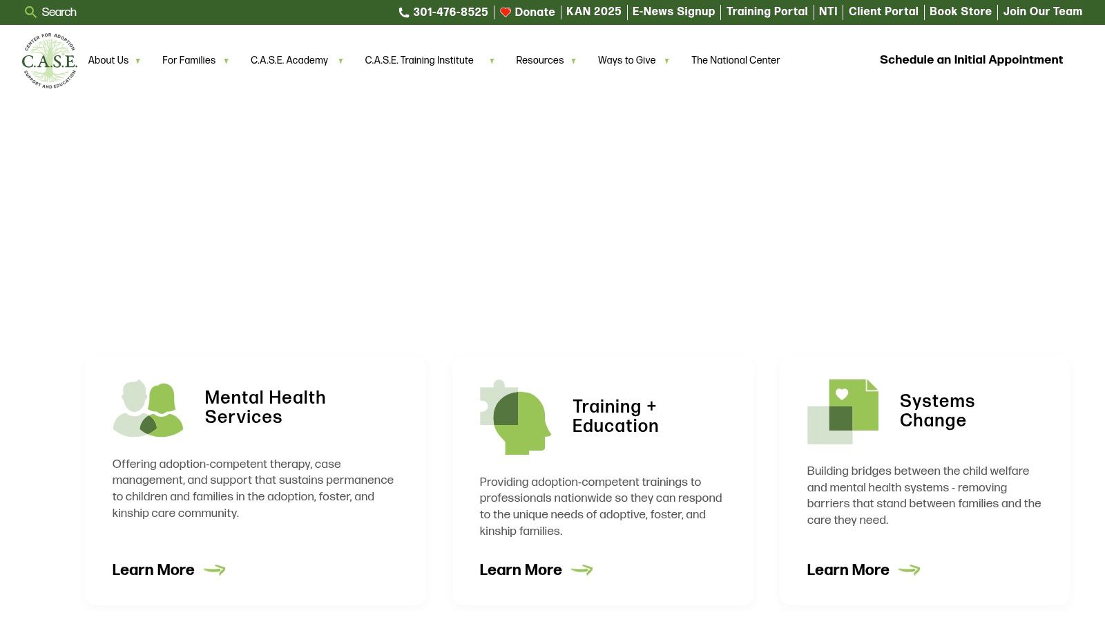Expand the Resources dropdown
The width and height of the screenshot is (1105, 622).
(x=539, y=60)
